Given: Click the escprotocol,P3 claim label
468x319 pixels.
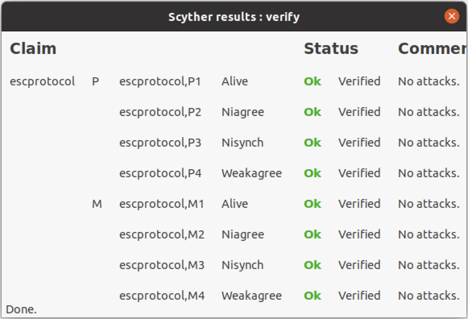Looking at the screenshot, I should tap(160, 143).
